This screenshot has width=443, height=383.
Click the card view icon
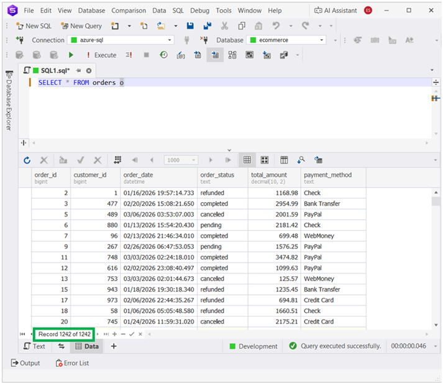[x=265, y=160]
